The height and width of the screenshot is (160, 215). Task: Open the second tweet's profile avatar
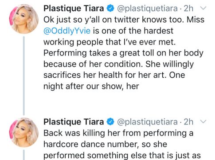(x=24, y=132)
